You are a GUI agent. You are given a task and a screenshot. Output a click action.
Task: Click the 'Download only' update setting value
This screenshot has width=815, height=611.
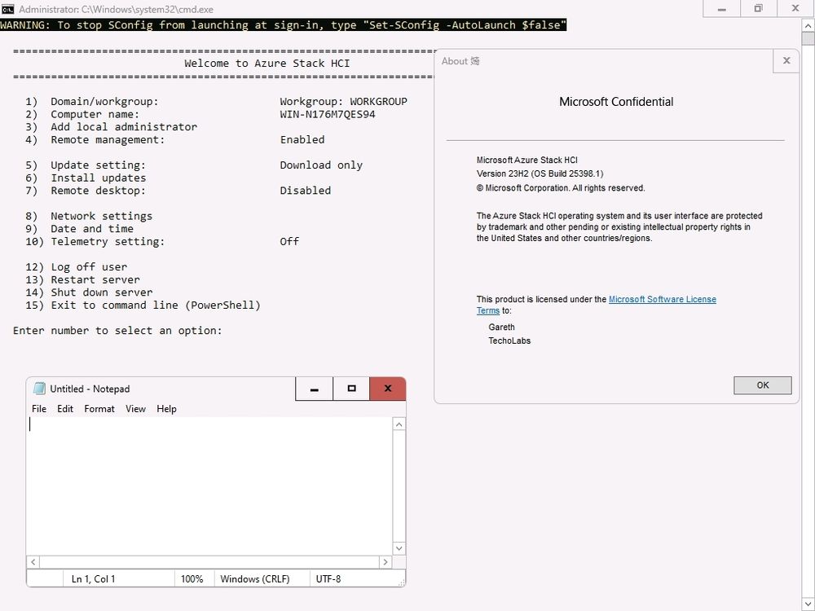tap(321, 165)
